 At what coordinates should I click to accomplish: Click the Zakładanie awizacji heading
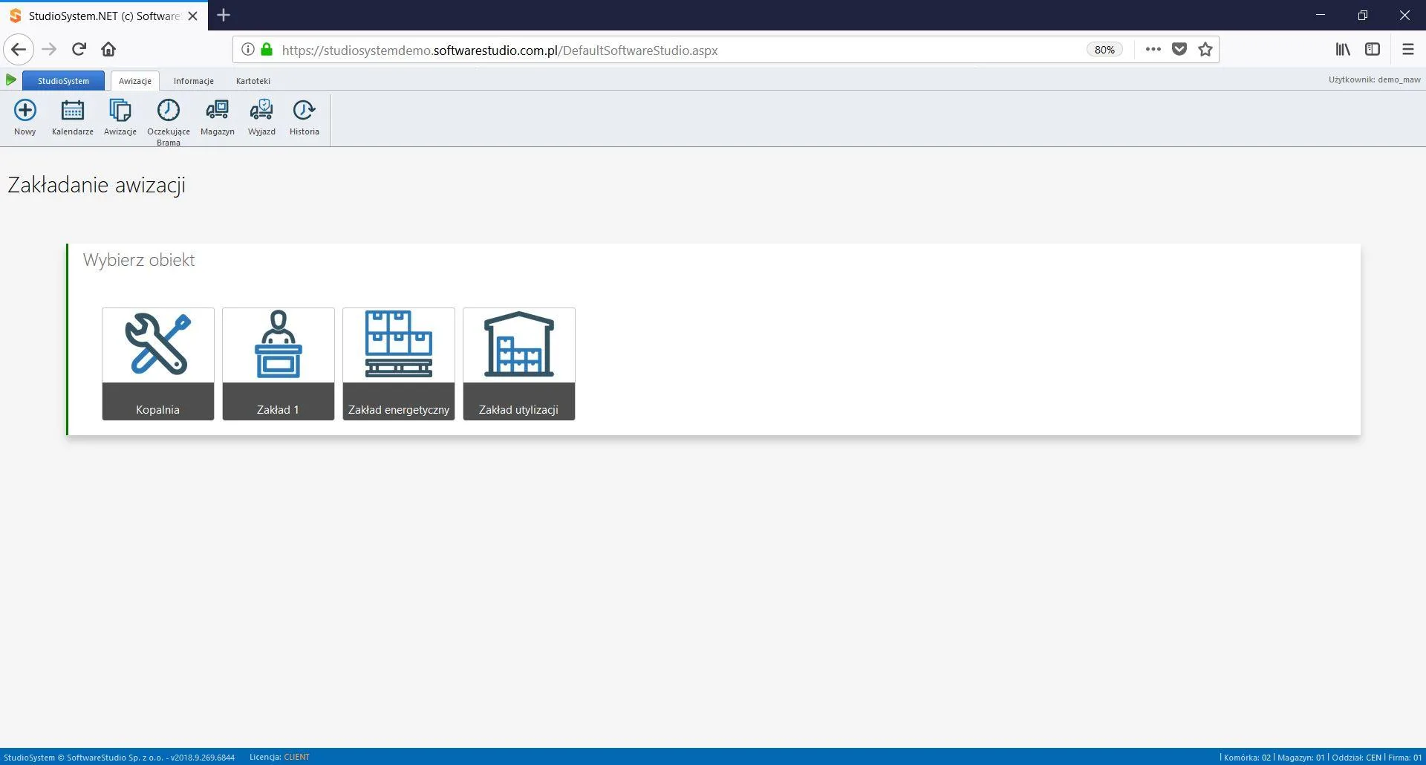(97, 185)
